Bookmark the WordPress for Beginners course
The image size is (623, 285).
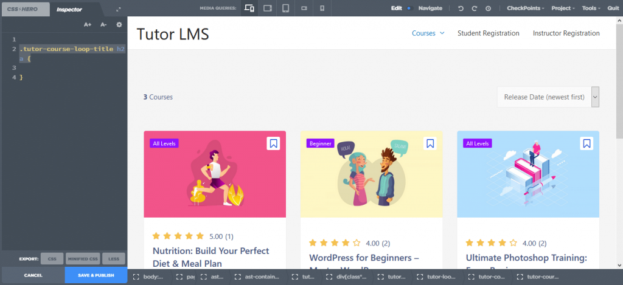[430, 143]
